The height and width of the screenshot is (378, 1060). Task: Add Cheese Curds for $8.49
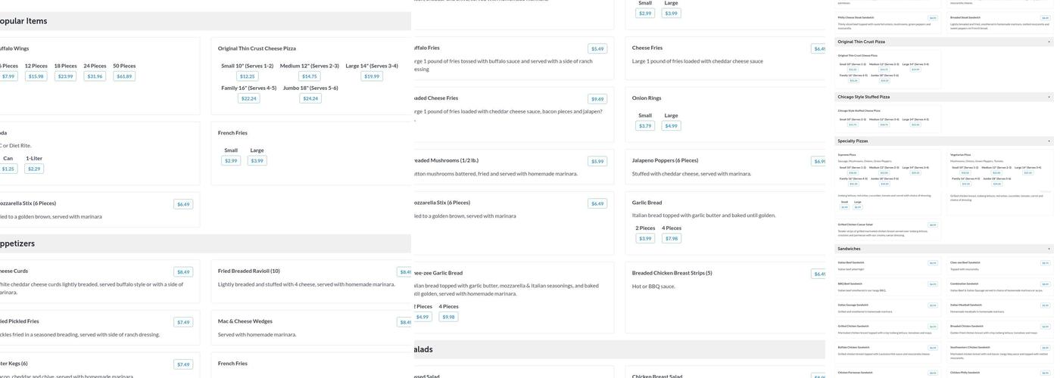[183, 272]
